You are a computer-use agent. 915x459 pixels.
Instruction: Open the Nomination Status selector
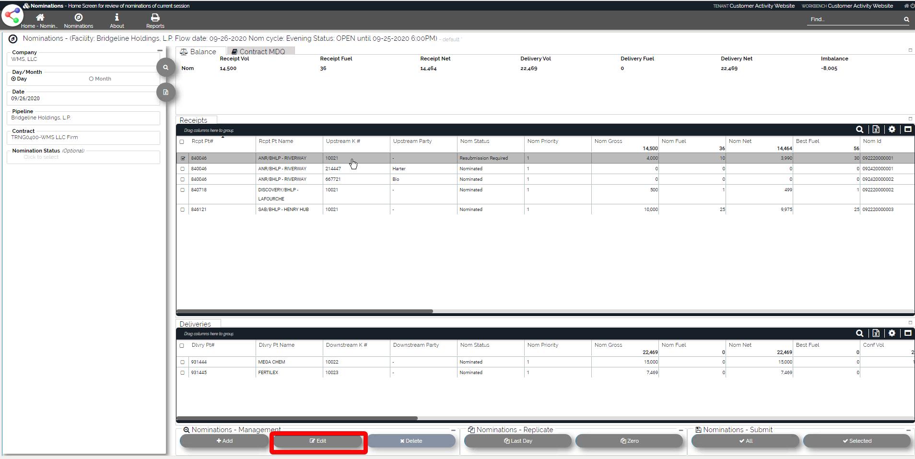point(83,157)
